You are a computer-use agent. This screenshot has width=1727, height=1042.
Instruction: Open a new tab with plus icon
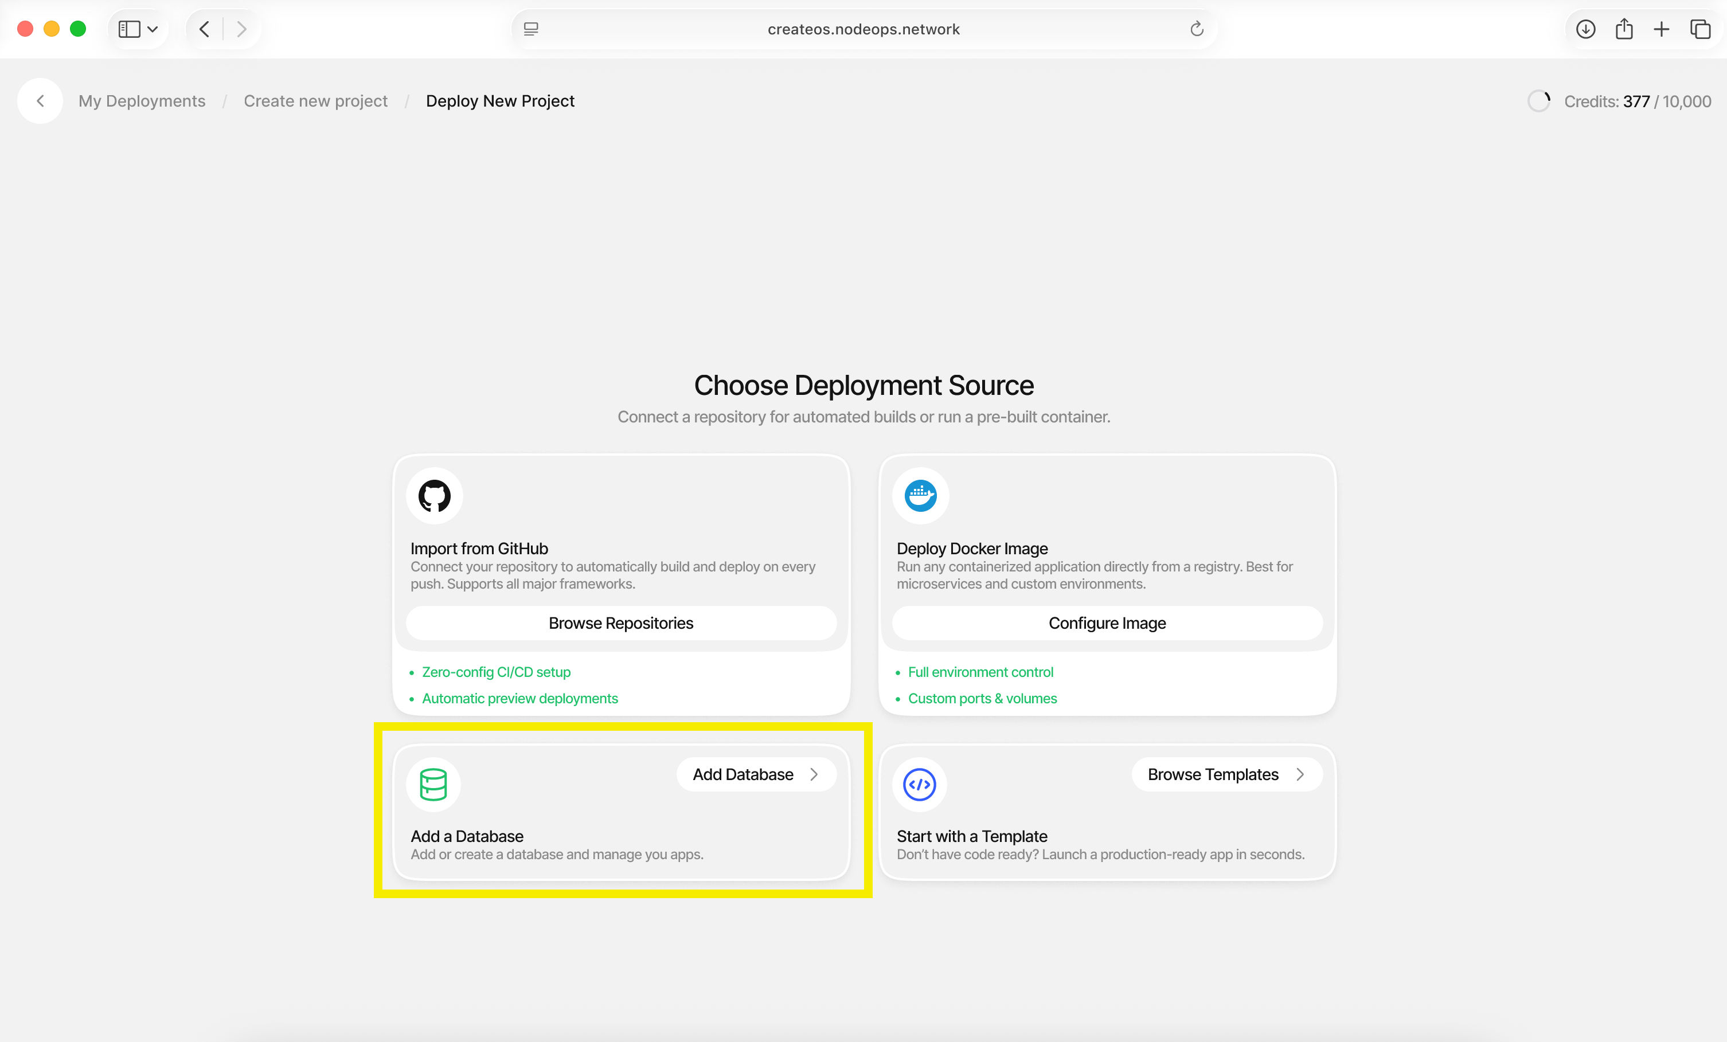coord(1661,29)
